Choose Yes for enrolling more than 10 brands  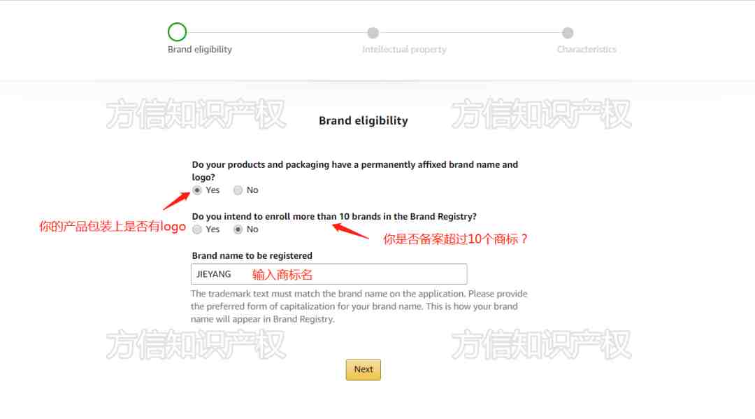pos(197,229)
